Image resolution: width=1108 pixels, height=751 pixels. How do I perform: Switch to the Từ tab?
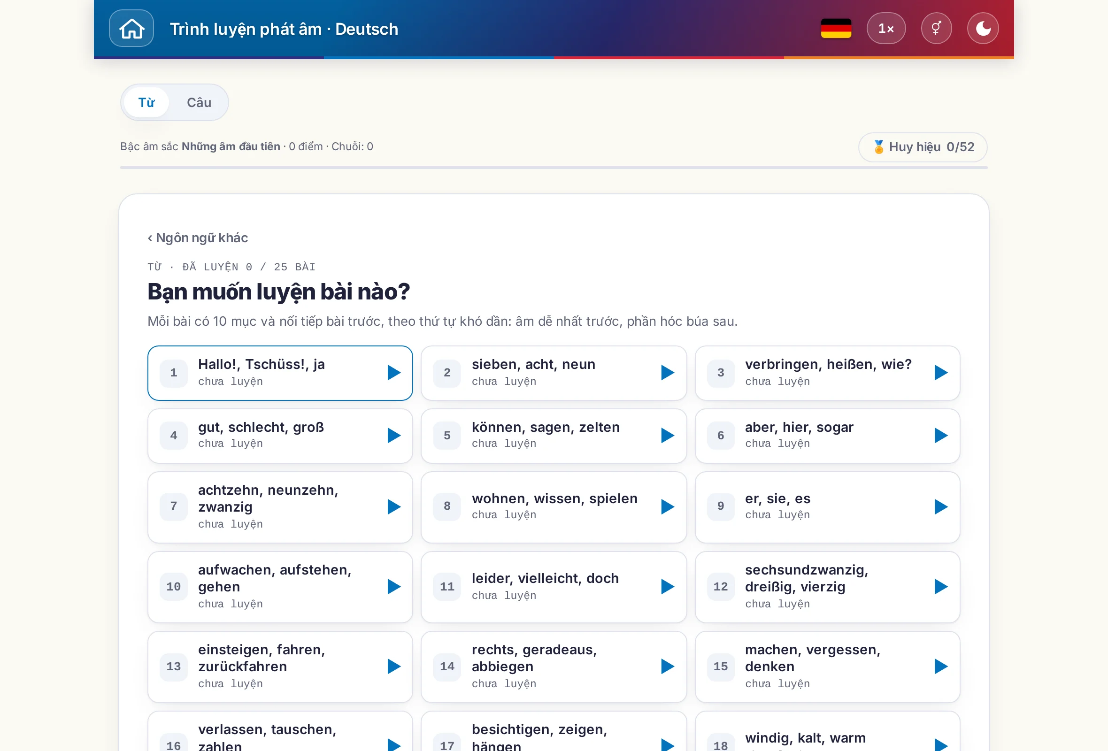pos(146,102)
